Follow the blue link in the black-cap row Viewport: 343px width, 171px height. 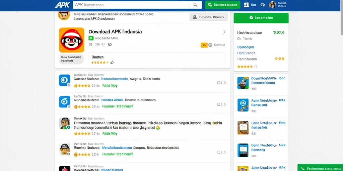116,148
